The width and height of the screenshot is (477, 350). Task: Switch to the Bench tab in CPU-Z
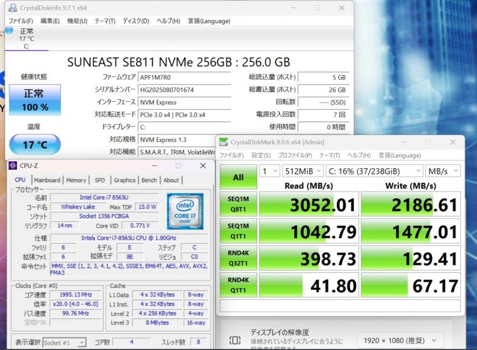pos(149,180)
